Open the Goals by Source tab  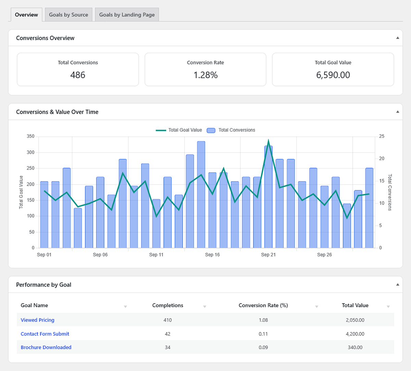68,15
